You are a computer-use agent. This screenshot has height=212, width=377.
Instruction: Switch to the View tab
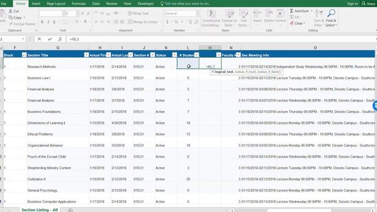point(127,4)
